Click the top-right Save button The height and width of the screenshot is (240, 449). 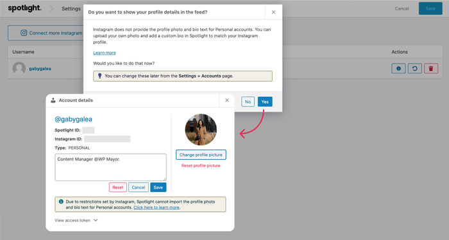coord(430,8)
